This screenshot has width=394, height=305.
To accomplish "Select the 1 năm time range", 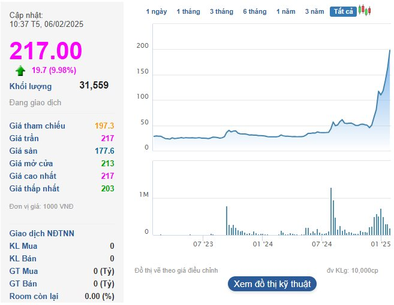I will (285, 11).
